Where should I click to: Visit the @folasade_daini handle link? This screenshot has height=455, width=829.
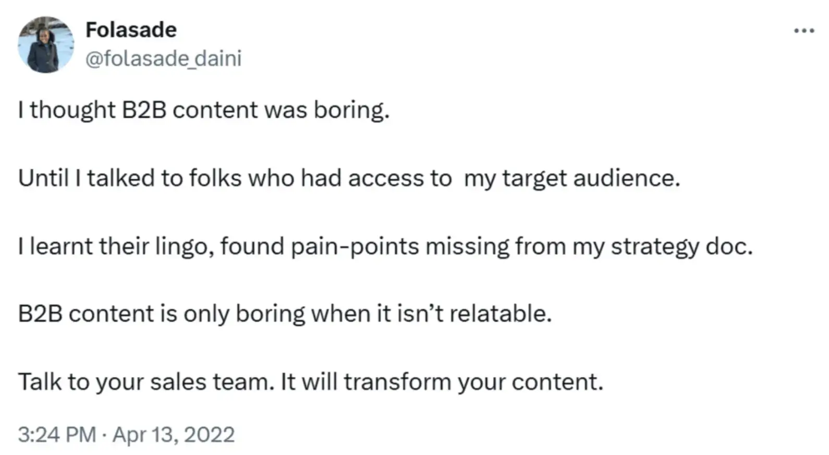163,58
